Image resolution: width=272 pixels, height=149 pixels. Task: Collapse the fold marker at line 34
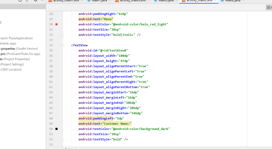(62, 45)
